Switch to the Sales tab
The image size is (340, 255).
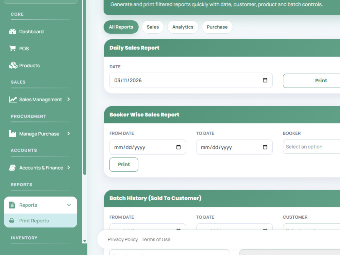pyautogui.click(x=153, y=27)
